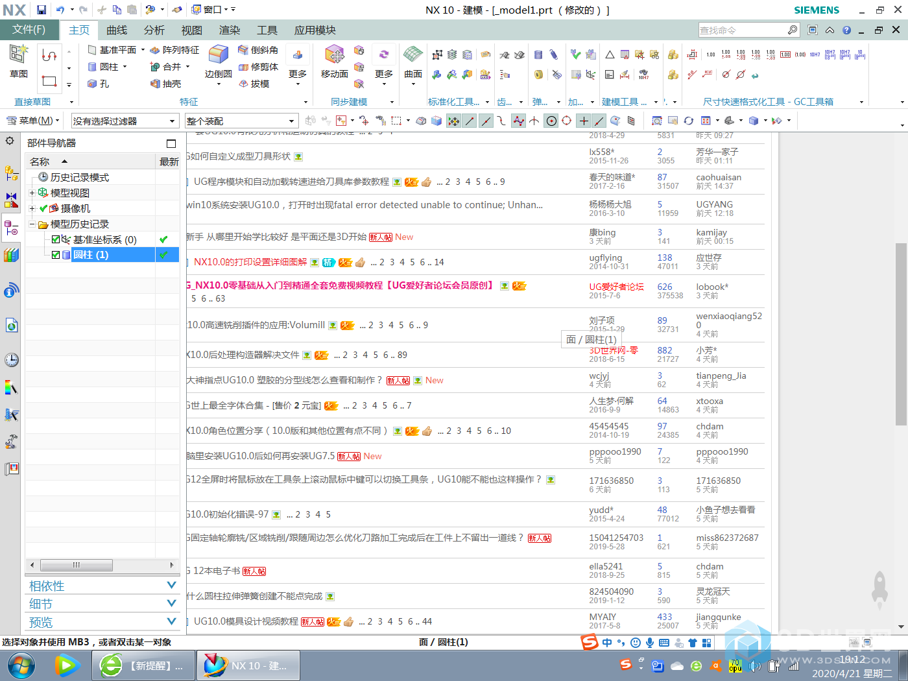The height and width of the screenshot is (681, 908).
Task: Choose the 拔模 draft tool
Action: pos(254,84)
